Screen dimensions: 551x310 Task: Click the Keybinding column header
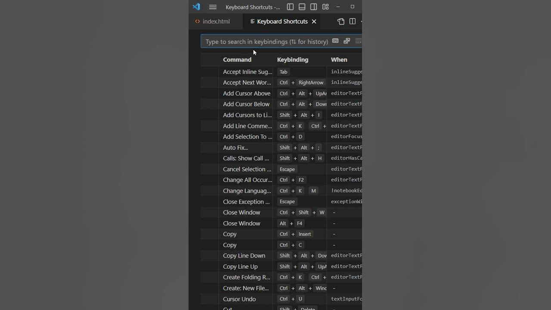click(293, 60)
